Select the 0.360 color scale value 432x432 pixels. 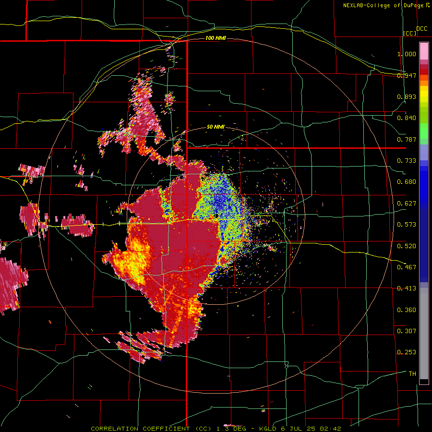pos(407,310)
